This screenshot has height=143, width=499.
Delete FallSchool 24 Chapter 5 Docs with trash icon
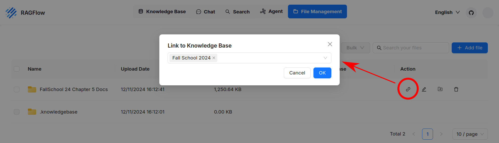456,89
